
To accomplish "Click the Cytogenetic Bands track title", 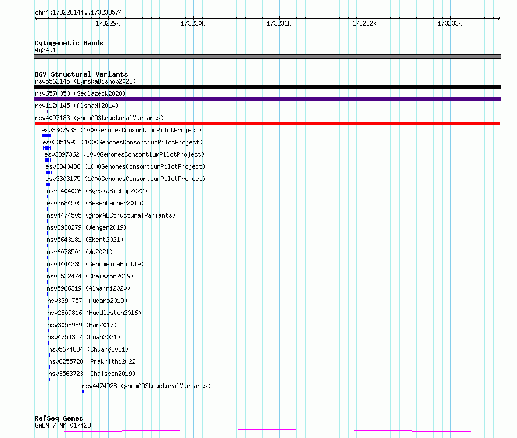I will (69, 43).
